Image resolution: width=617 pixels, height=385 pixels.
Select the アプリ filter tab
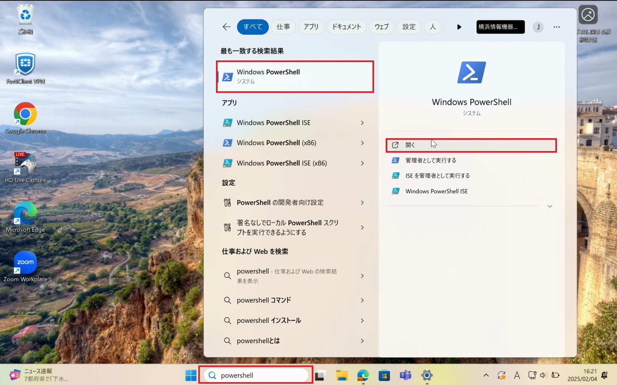coord(311,27)
